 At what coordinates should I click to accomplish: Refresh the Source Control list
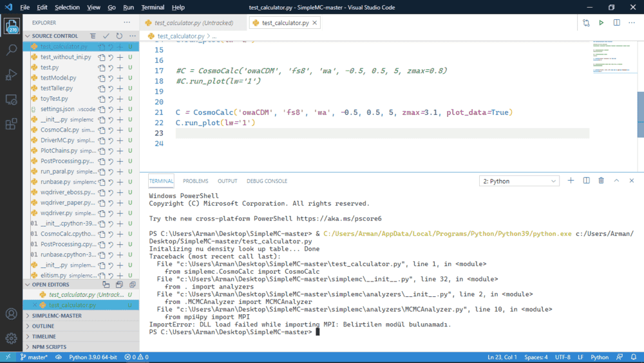119,36
